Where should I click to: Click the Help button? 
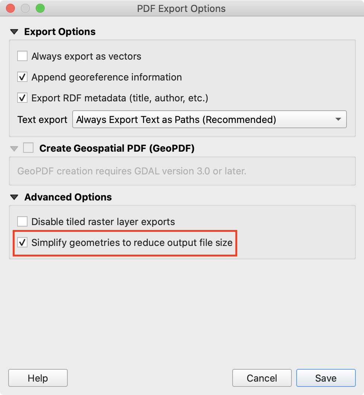(38, 378)
